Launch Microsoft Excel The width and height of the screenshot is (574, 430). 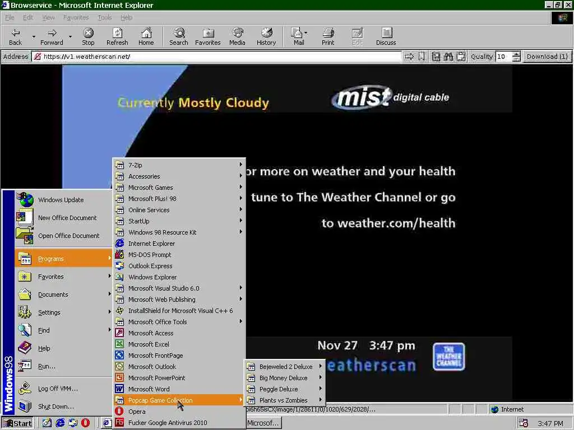click(x=179, y=344)
